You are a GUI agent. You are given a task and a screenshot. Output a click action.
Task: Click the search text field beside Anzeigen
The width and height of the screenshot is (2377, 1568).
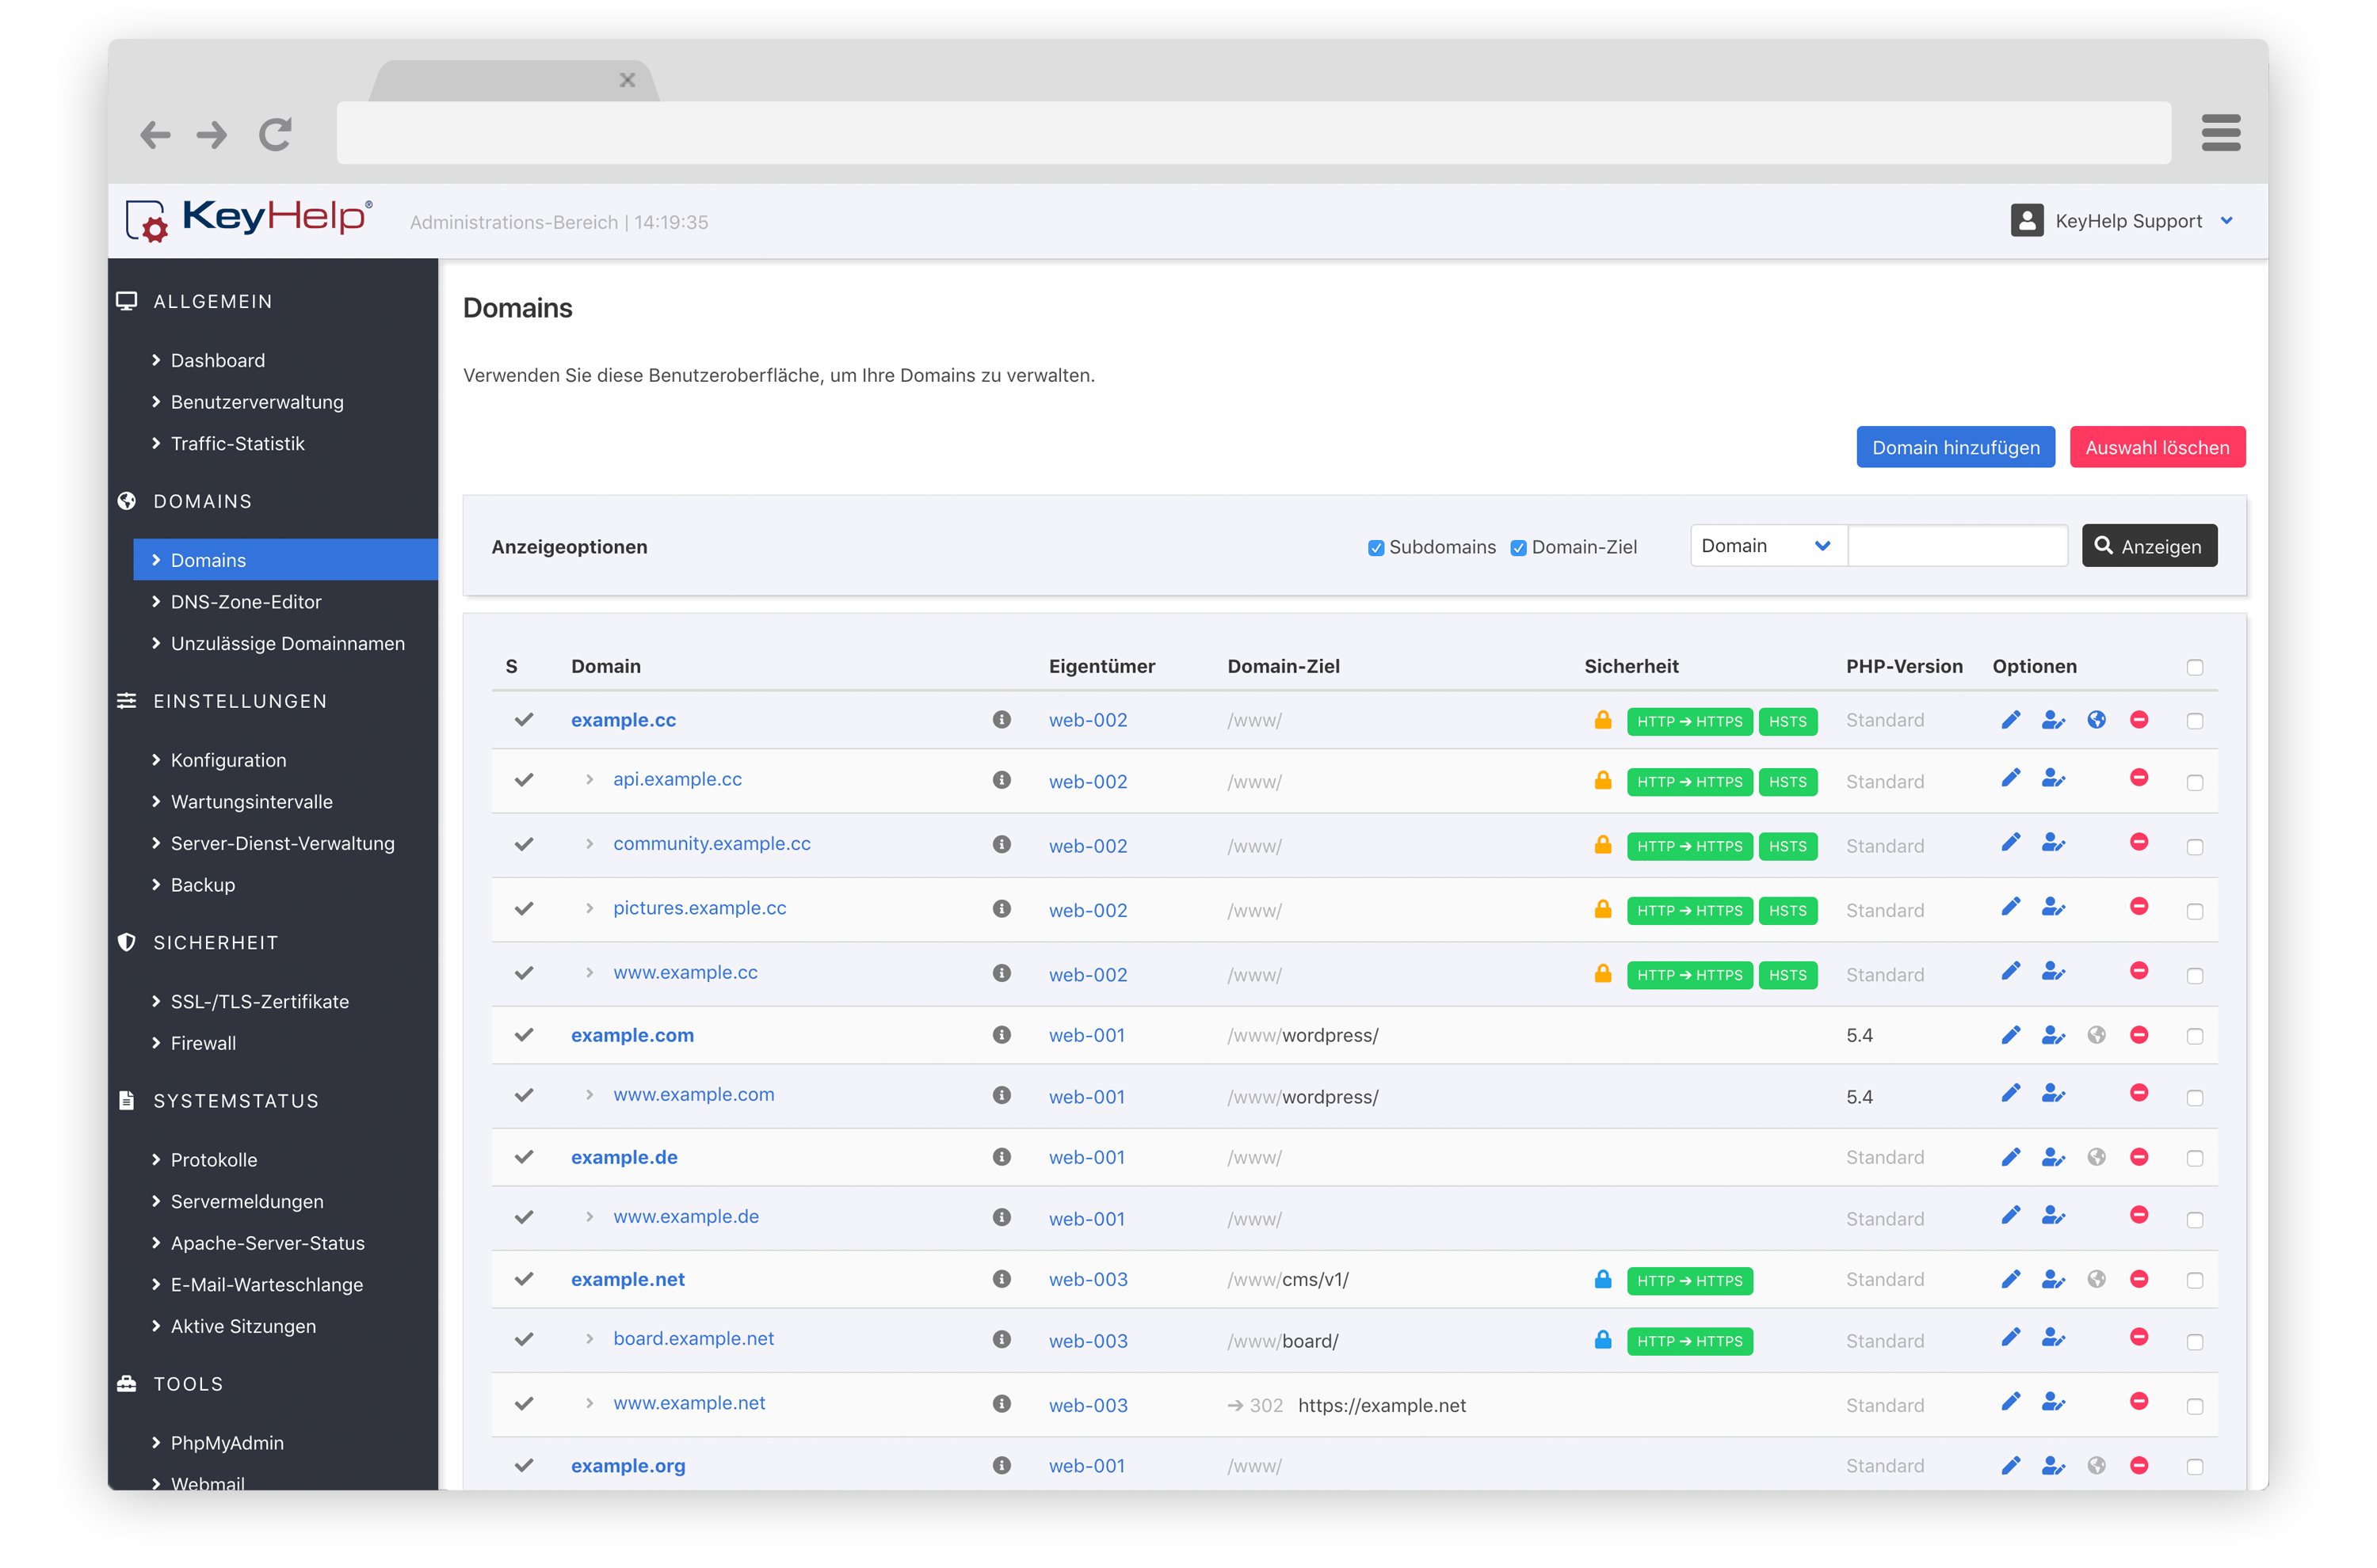click(x=1957, y=546)
